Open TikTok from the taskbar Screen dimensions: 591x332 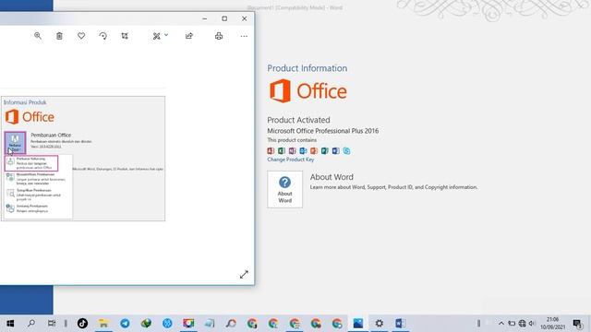point(82,324)
